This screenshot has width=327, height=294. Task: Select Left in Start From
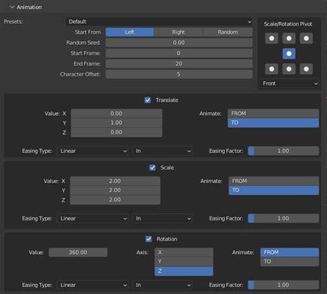[130, 32]
